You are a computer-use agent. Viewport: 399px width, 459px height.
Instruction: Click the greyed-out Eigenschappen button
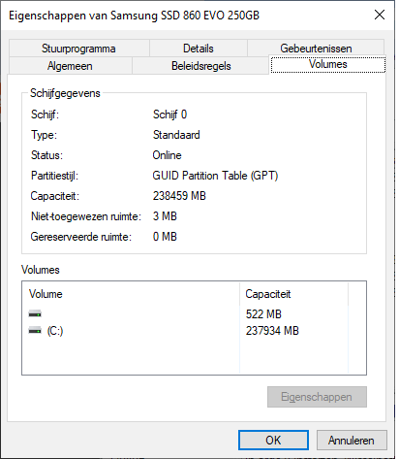[x=317, y=397]
